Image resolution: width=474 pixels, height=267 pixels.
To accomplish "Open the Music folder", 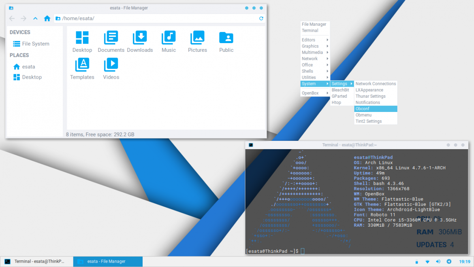I will (169, 42).
